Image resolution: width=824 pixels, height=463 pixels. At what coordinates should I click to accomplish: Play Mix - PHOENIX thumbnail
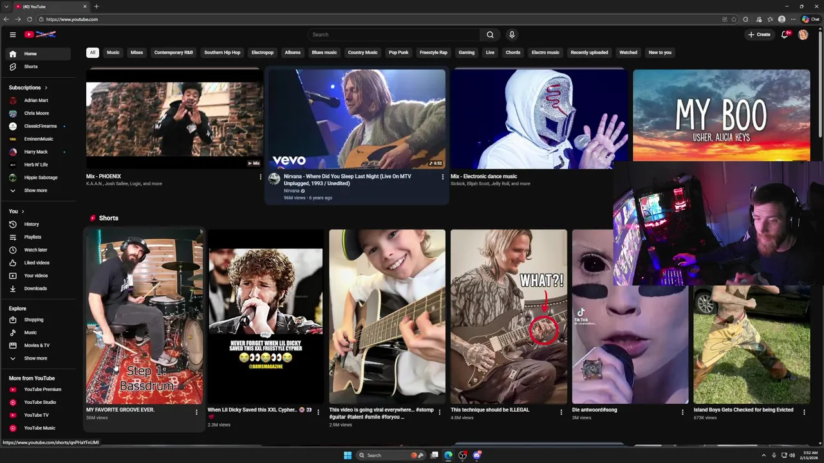click(174, 119)
